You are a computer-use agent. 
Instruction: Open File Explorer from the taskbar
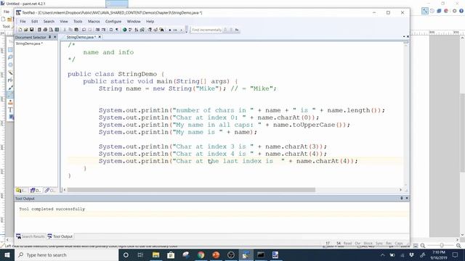click(x=155, y=254)
